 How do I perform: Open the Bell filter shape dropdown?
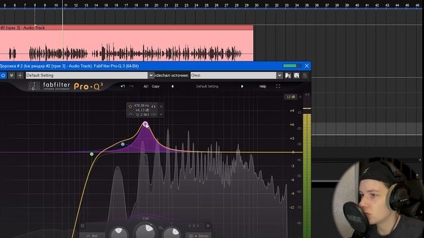tap(92, 235)
